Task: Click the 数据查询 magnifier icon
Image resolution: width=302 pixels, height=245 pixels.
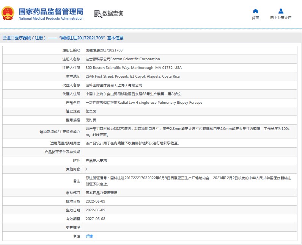Action: [x=98, y=14]
